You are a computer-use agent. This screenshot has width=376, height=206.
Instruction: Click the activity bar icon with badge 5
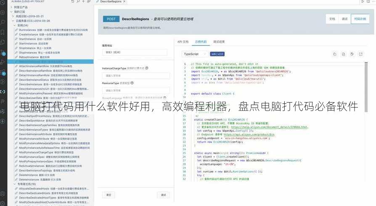click(3, 73)
